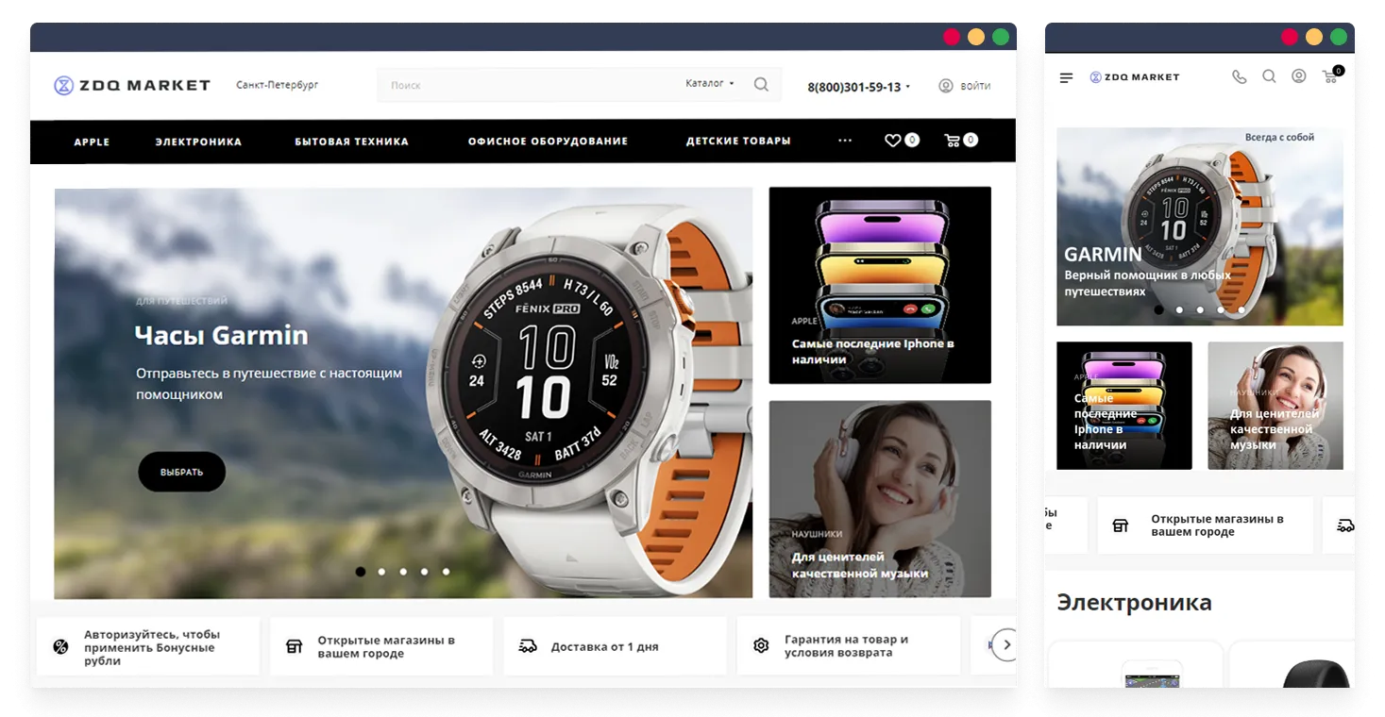Screen dimensions: 1385x717
Task: Open the shopping cart in black navigation bar
Action: coord(952,141)
